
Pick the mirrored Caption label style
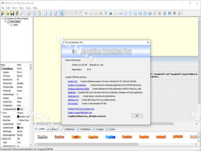click(161, 137)
